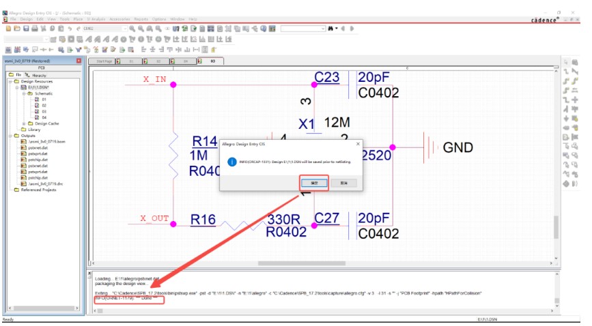Open the Design menu
This screenshot has height=326, width=592.
27,19
